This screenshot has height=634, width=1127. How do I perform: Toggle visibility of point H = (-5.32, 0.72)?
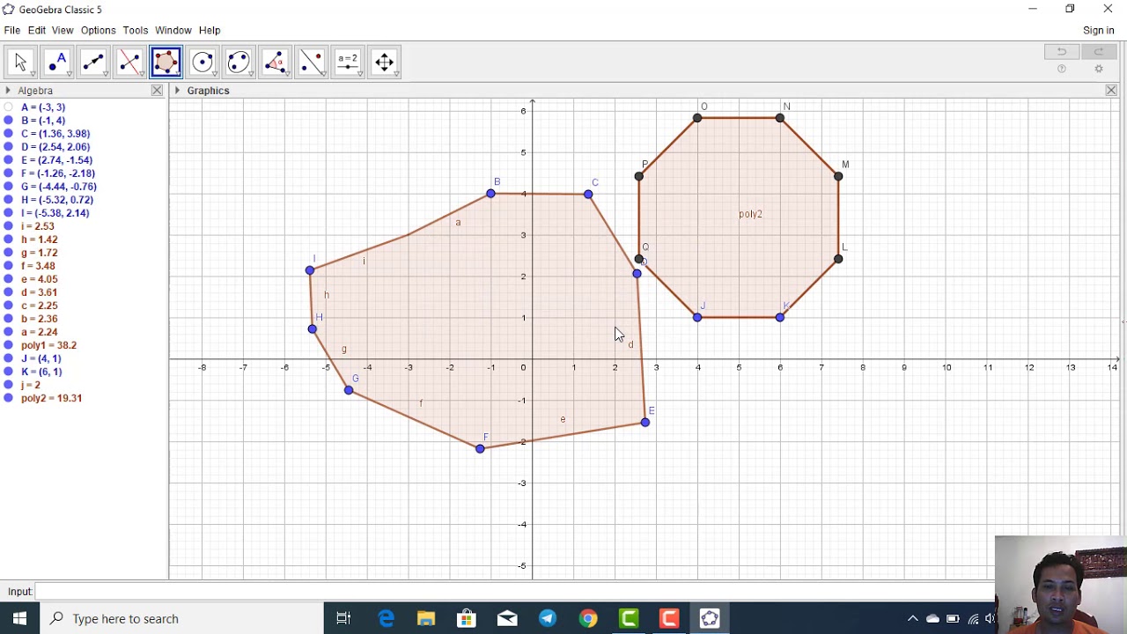pyautogui.click(x=9, y=200)
